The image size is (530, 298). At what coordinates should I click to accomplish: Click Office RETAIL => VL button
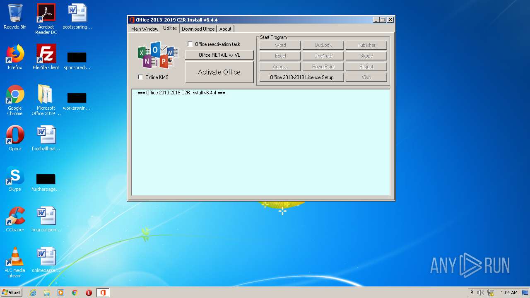pos(219,55)
